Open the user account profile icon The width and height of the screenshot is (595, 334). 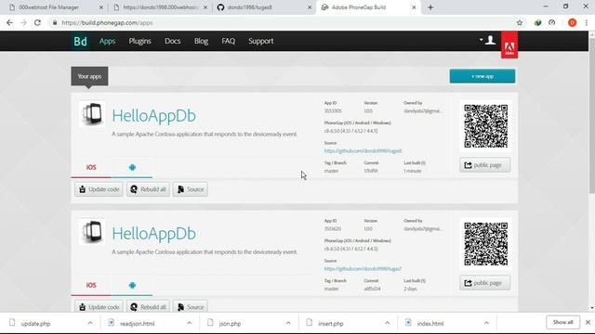(x=490, y=40)
